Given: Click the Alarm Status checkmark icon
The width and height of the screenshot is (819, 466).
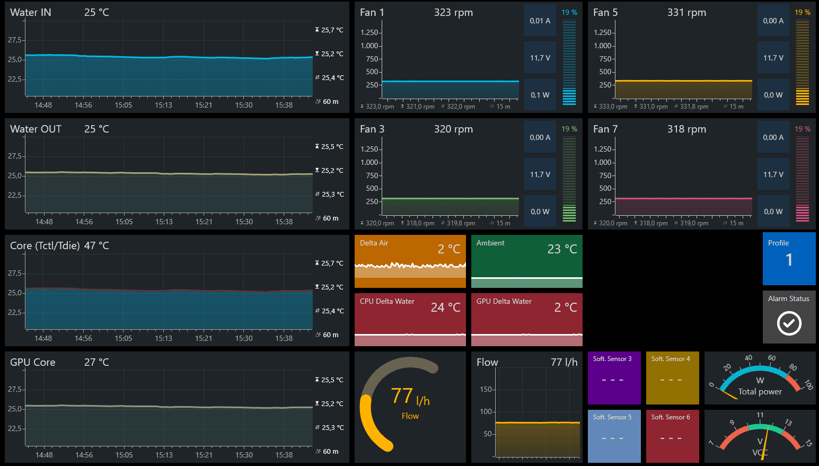Looking at the screenshot, I should 789,323.
